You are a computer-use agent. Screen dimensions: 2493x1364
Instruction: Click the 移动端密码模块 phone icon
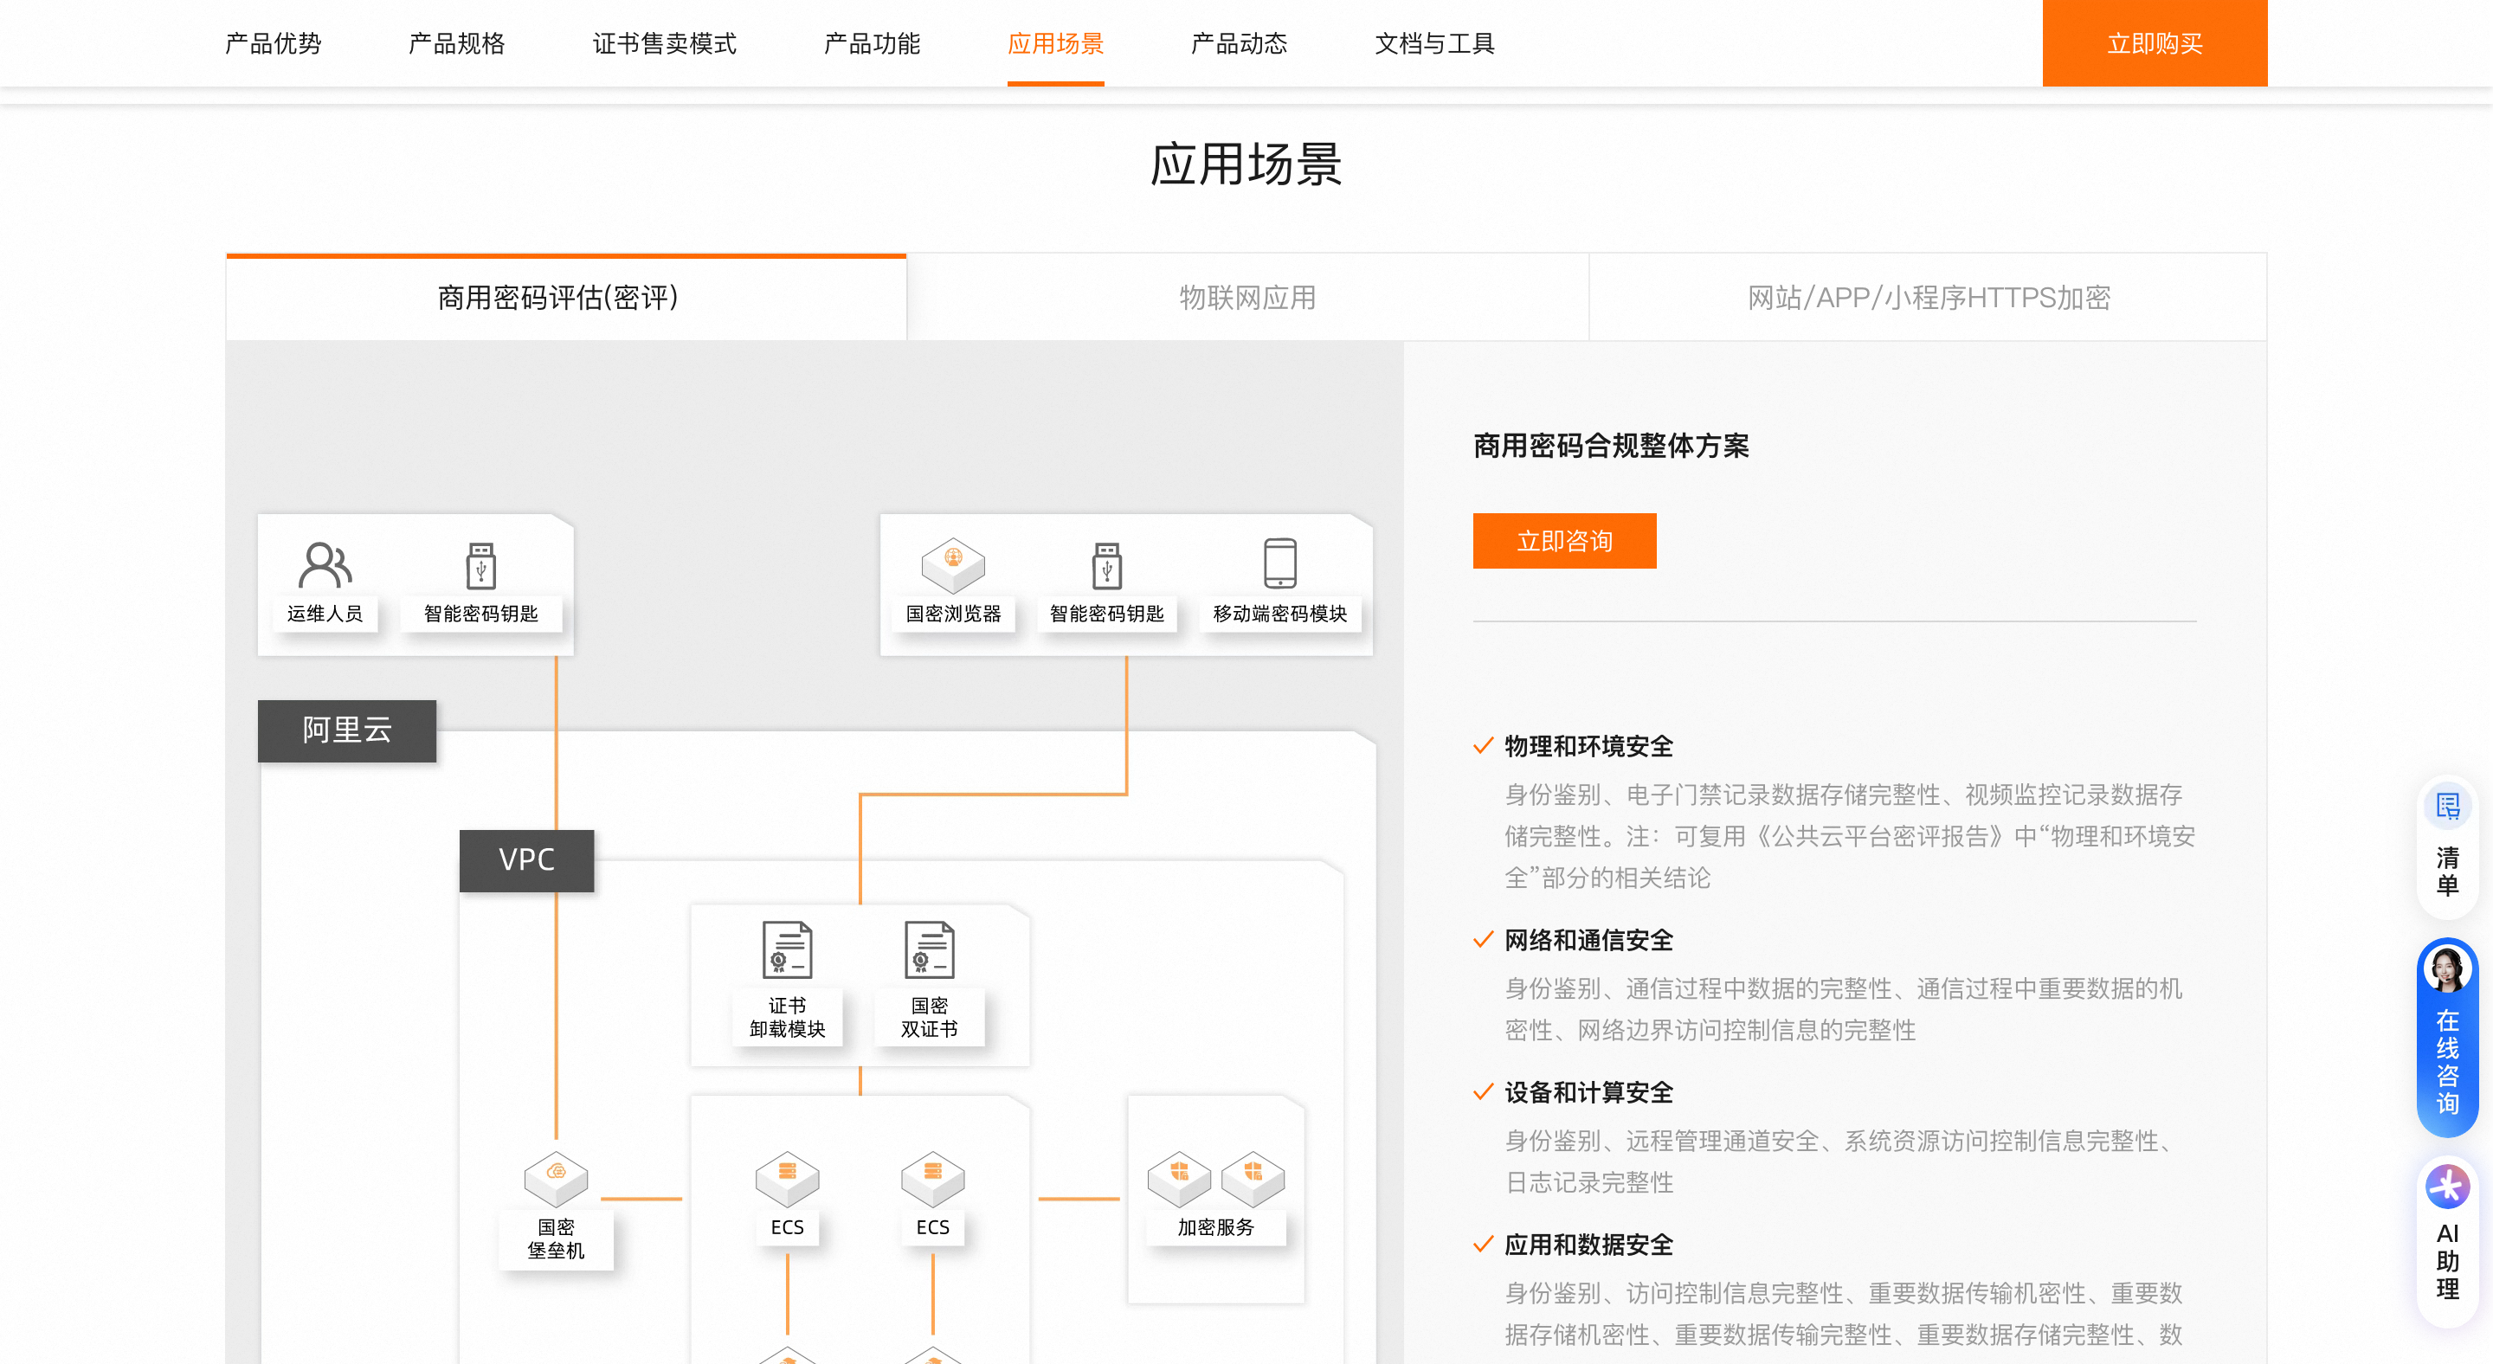click(x=1279, y=563)
